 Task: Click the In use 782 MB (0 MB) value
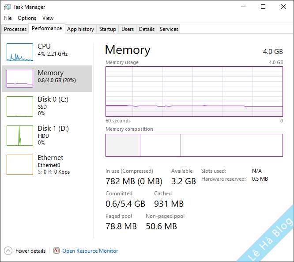click(134, 181)
